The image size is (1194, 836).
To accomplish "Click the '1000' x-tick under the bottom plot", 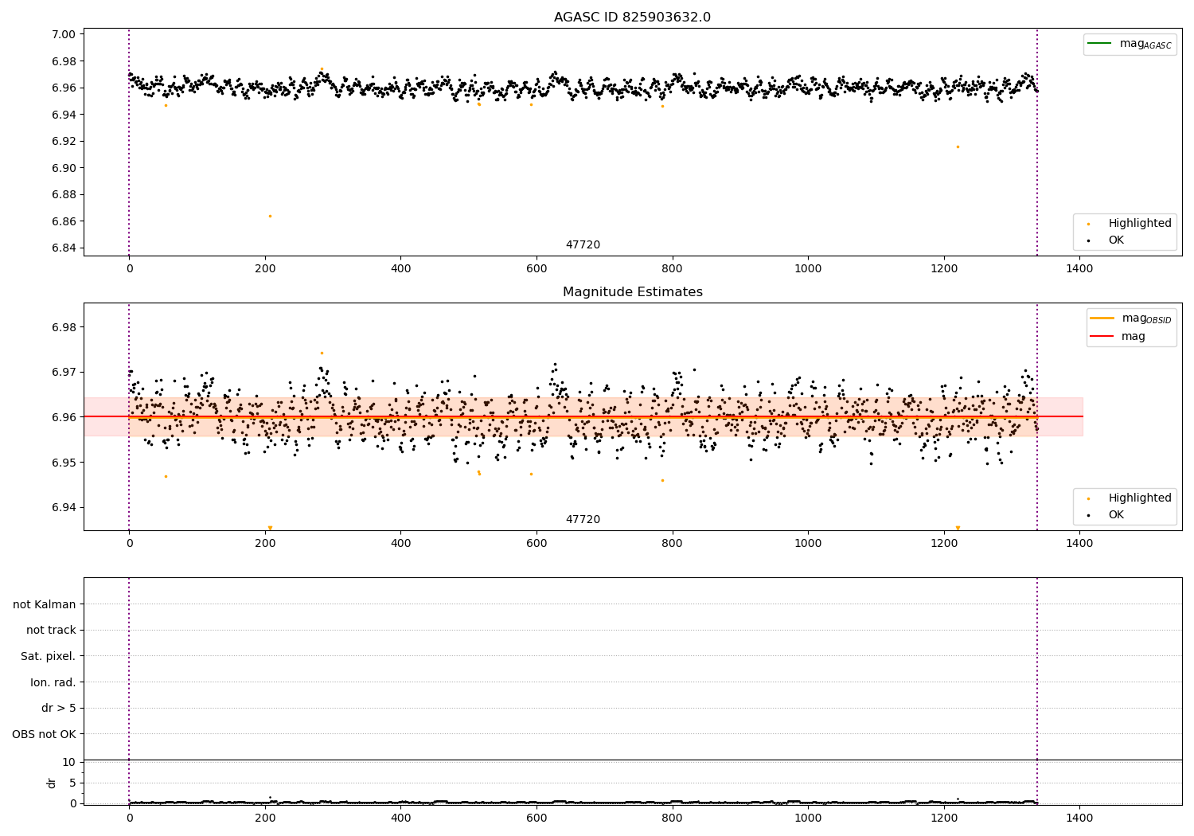I will 808,818.
